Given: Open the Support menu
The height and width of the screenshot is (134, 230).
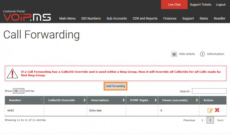Looking at the screenshot, I should [188, 18].
